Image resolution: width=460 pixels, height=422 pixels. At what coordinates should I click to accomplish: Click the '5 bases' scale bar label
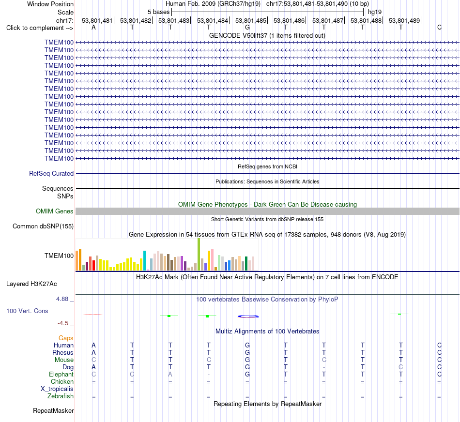[158, 12]
